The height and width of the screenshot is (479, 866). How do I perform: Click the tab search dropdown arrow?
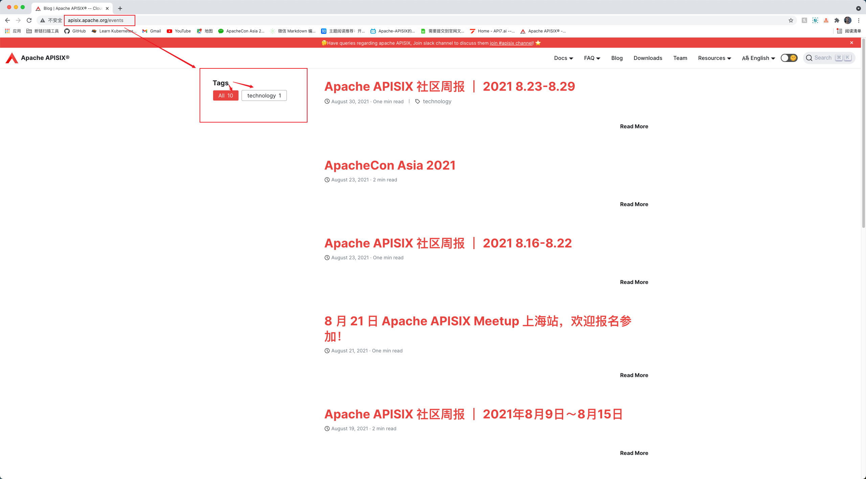coord(859,8)
